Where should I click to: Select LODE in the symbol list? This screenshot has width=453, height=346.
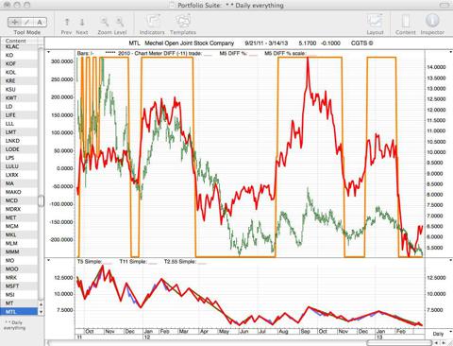tap(20, 149)
